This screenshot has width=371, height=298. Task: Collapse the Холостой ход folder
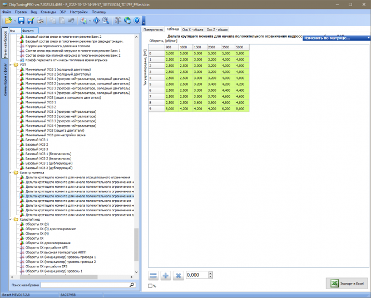[11, 220]
